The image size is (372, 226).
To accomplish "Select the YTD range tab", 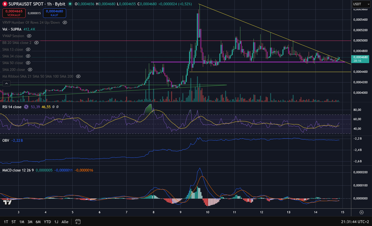I will pos(47,222).
